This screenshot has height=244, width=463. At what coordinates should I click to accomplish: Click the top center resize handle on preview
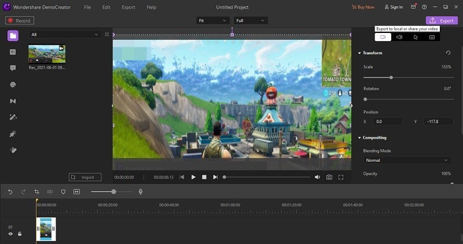pyautogui.click(x=232, y=35)
